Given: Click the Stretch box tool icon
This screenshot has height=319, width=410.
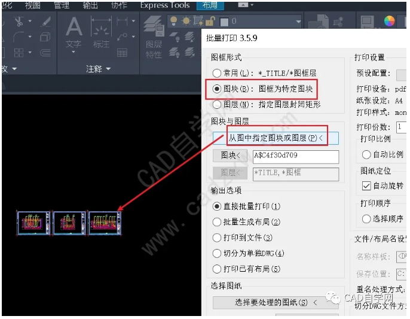Looking at the screenshot, I should (x=45, y=37).
